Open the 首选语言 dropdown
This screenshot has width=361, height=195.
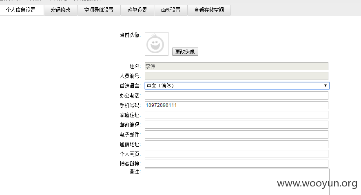[x=237, y=86]
